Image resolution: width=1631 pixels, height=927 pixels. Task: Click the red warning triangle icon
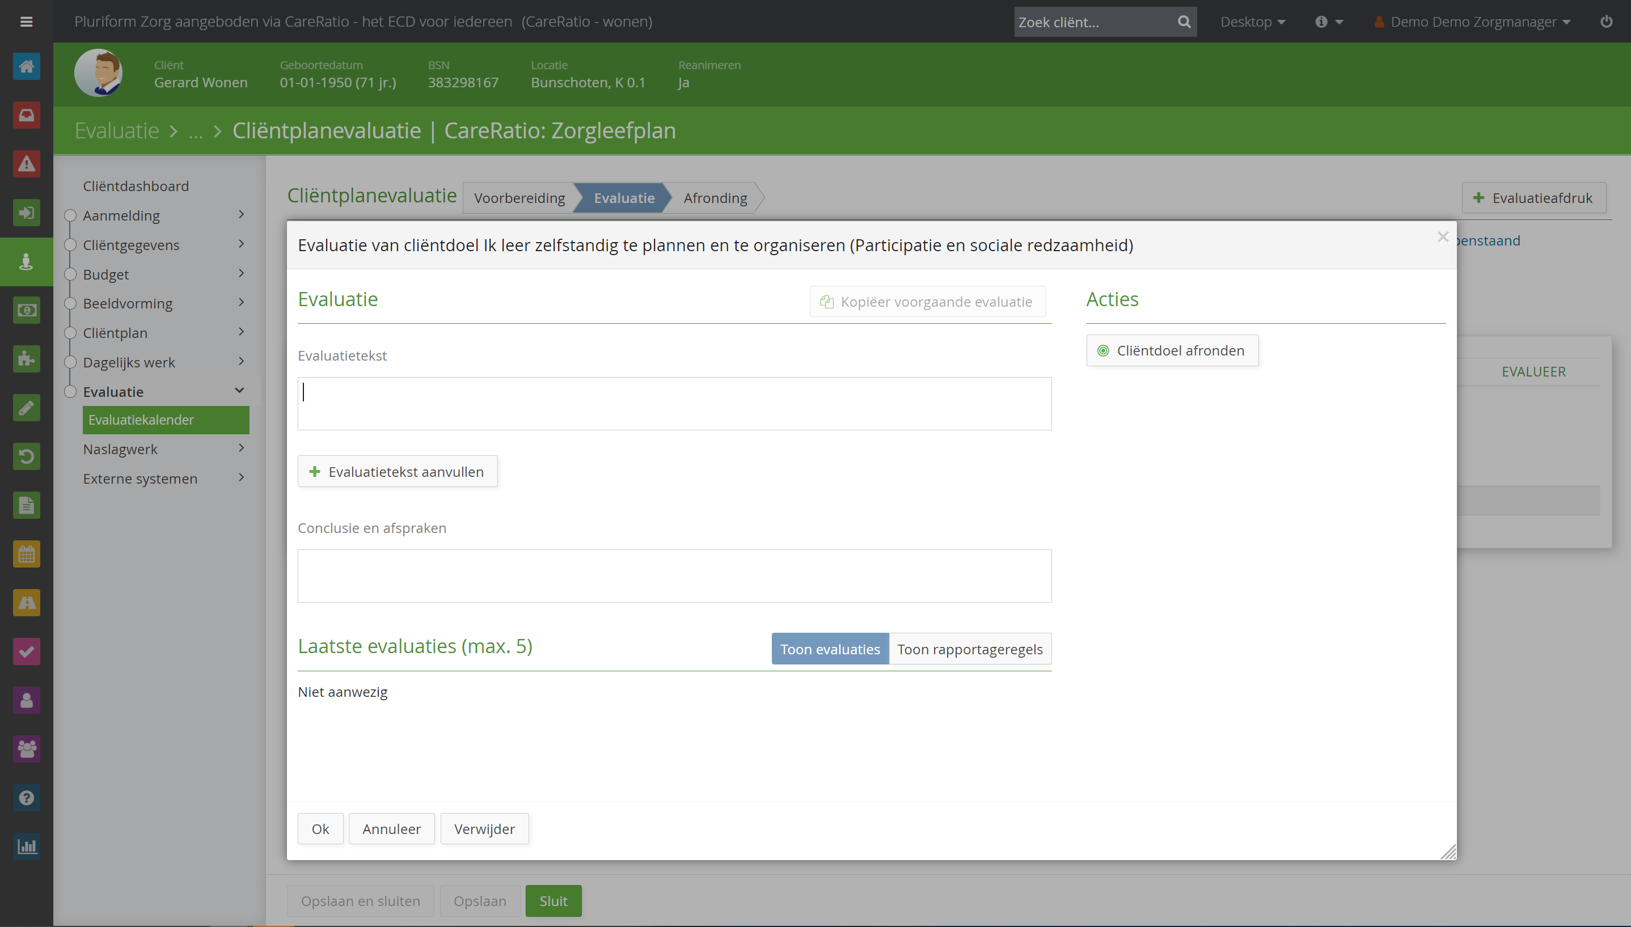26,164
